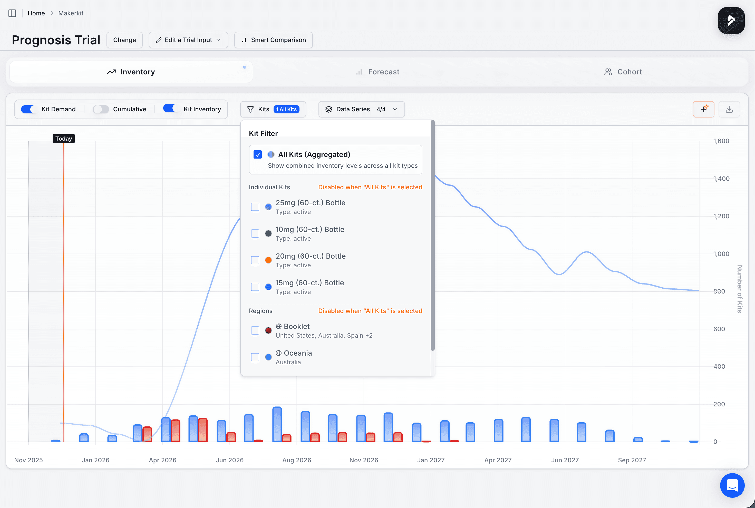Click the globe icon next to Oceania
Image resolution: width=755 pixels, height=508 pixels.
click(279, 353)
